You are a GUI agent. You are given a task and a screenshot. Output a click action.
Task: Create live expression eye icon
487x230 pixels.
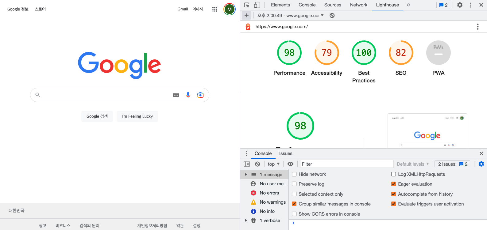pyautogui.click(x=290, y=164)
